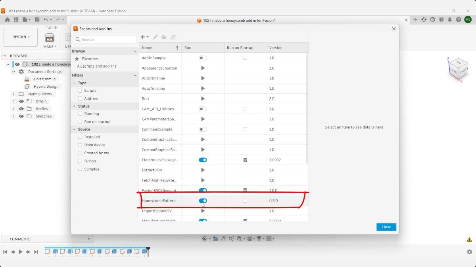Collapse the Filters section
Screen dimensions: 476x267
point(135,75)
